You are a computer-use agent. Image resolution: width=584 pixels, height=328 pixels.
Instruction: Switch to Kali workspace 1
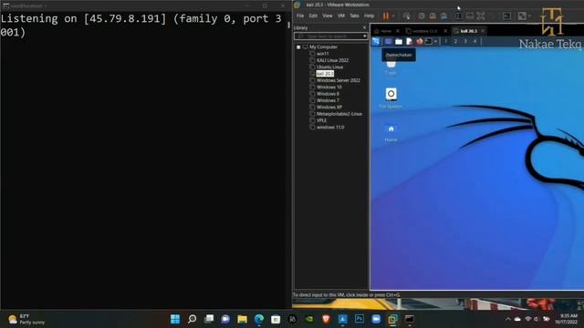[x=446, y=41]
